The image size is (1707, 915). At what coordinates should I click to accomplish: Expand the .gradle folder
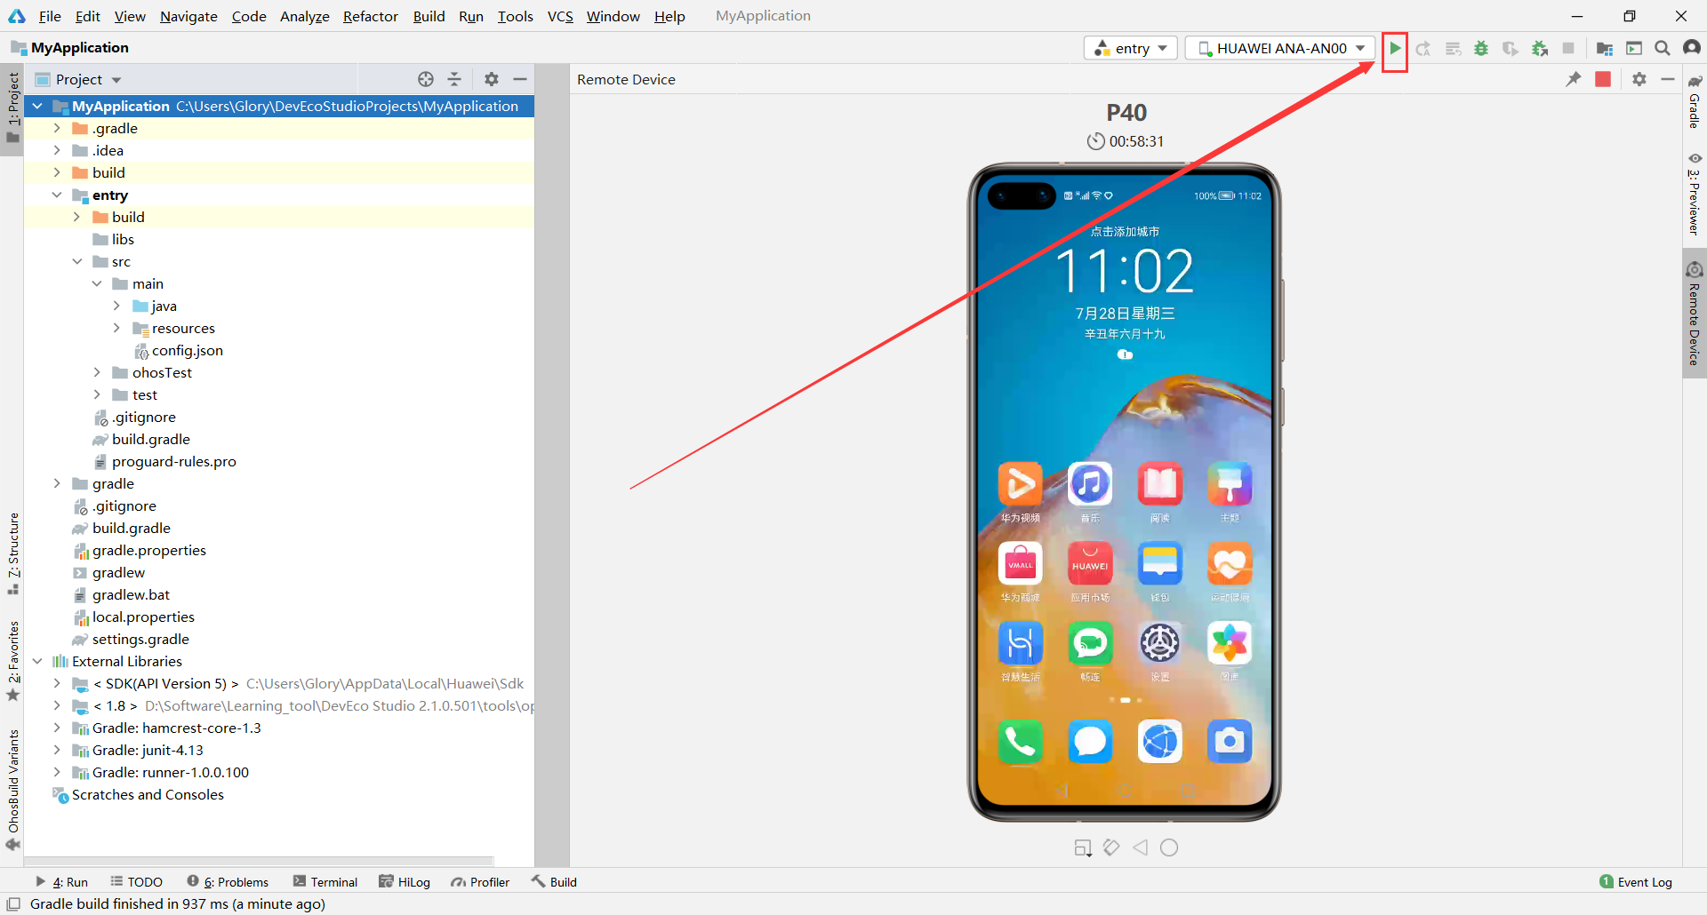click(x=57, y=128)
